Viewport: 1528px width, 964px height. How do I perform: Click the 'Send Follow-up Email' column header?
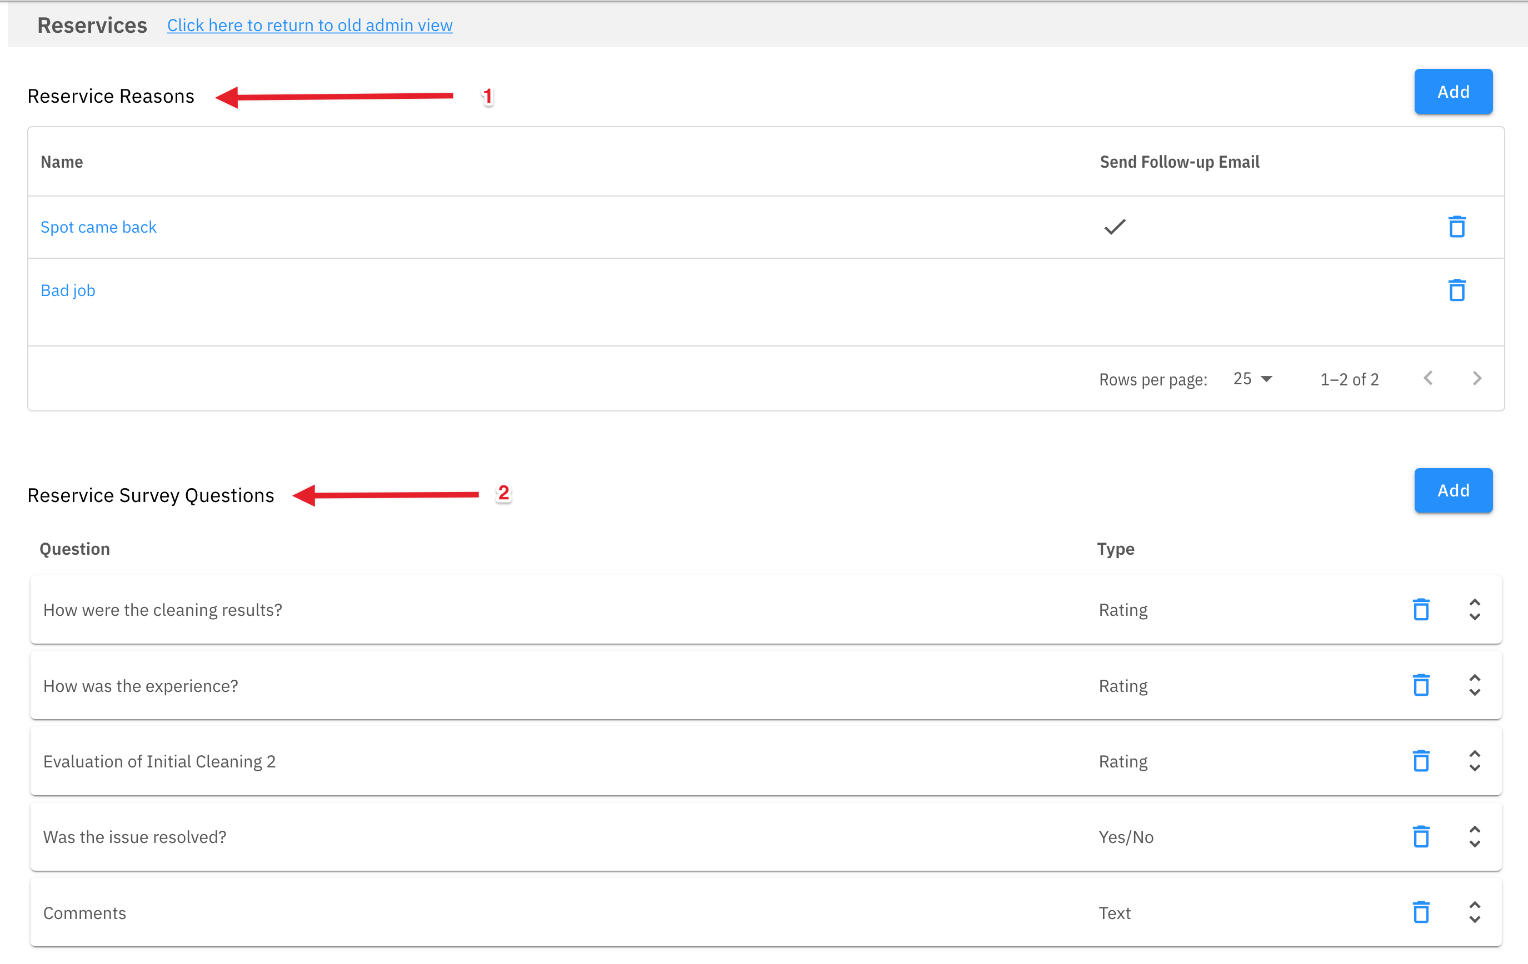coord(1179,162)
